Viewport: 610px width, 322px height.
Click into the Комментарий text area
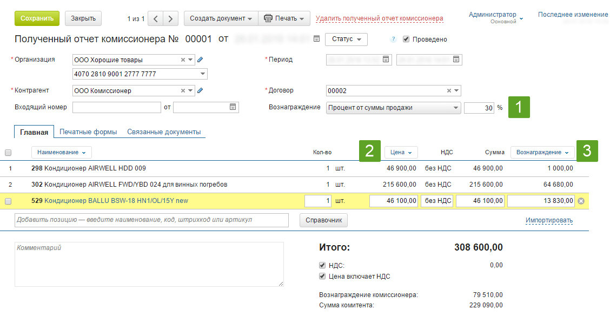[x=149, y=265]
